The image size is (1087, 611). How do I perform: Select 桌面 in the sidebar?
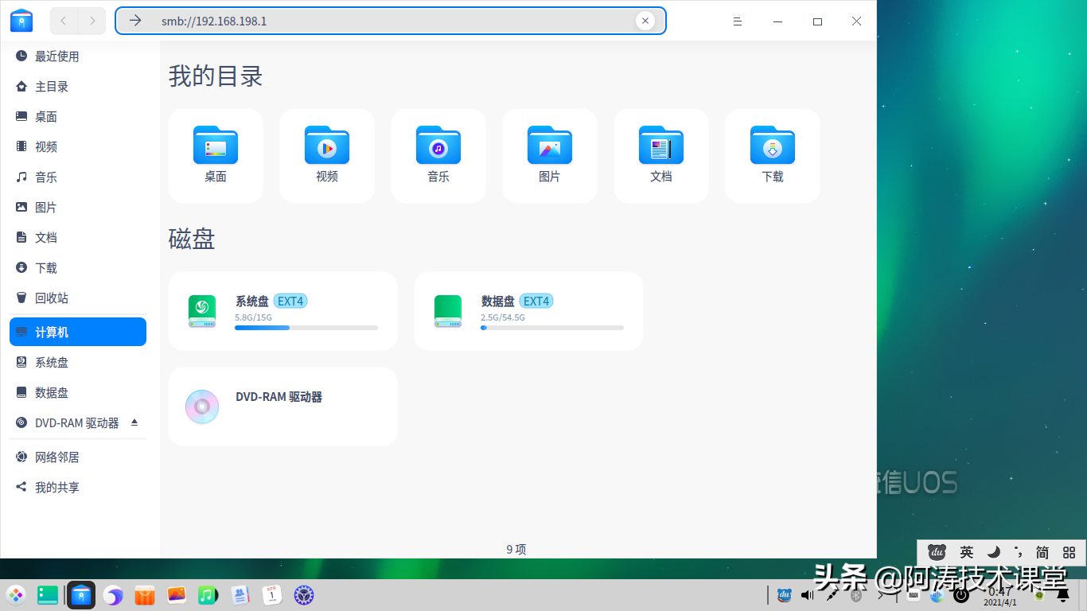click(77, 117)
